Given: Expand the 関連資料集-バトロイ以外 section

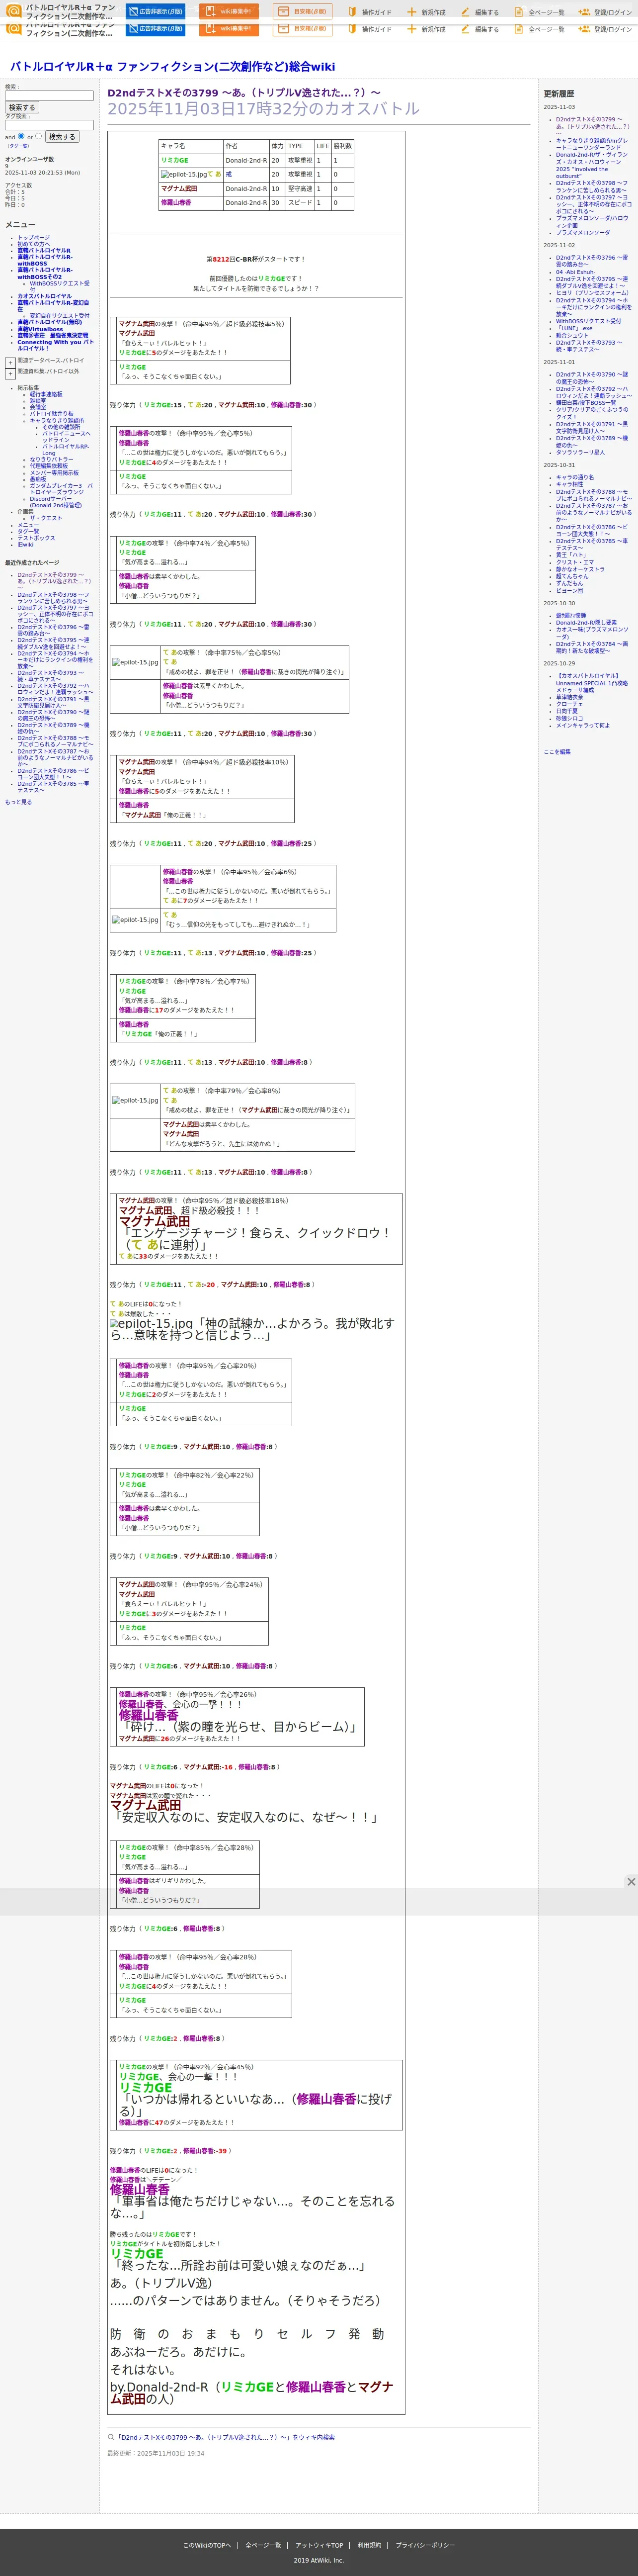Looking at the screenshot, I should (10, 374).
